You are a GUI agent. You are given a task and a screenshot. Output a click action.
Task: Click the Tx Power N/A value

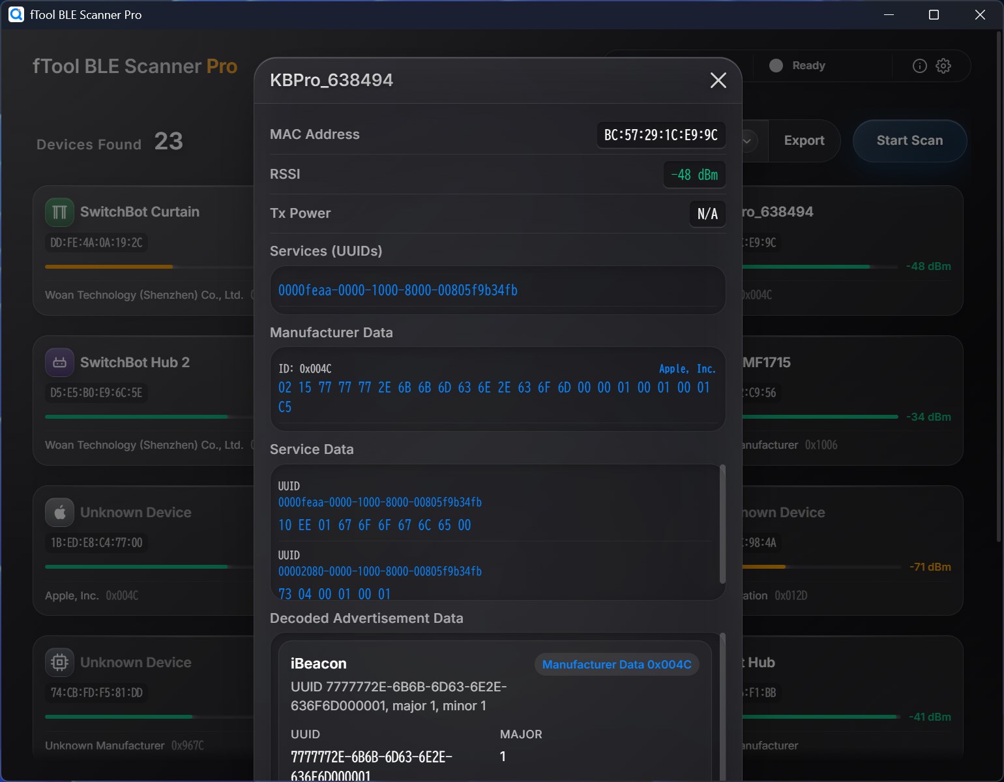pos(707,214)
